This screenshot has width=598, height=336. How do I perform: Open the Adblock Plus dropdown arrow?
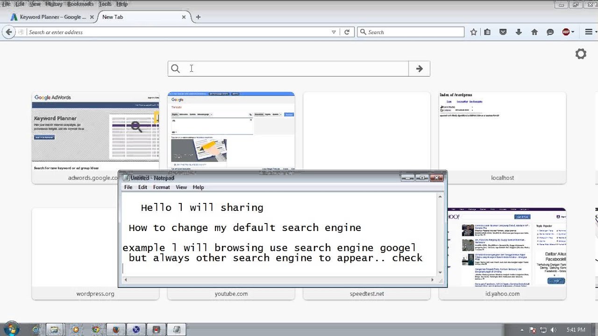point(573,32)
